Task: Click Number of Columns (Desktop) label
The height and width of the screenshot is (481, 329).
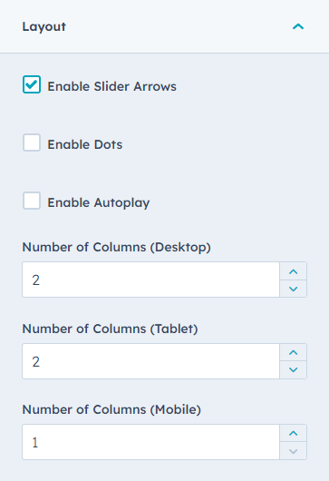Action: [x=116, y=247]
